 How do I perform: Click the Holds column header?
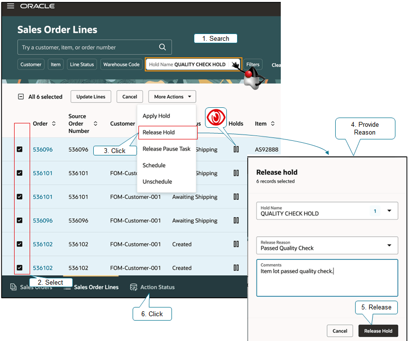[236, 123]
